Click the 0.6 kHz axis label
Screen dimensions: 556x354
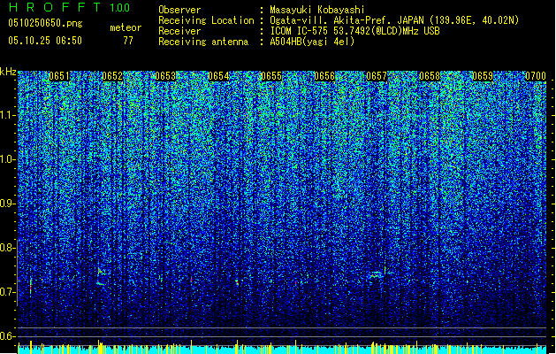coord(8,336)
